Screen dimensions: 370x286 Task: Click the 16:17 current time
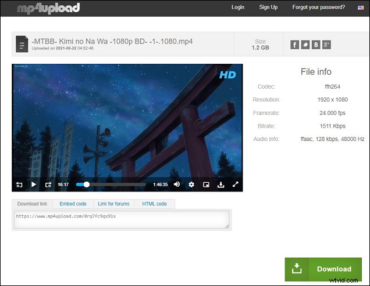(x=63, y=184)
